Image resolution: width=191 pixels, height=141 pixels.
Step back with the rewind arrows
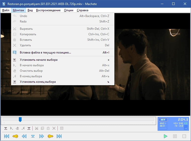[x=24, y=136]
